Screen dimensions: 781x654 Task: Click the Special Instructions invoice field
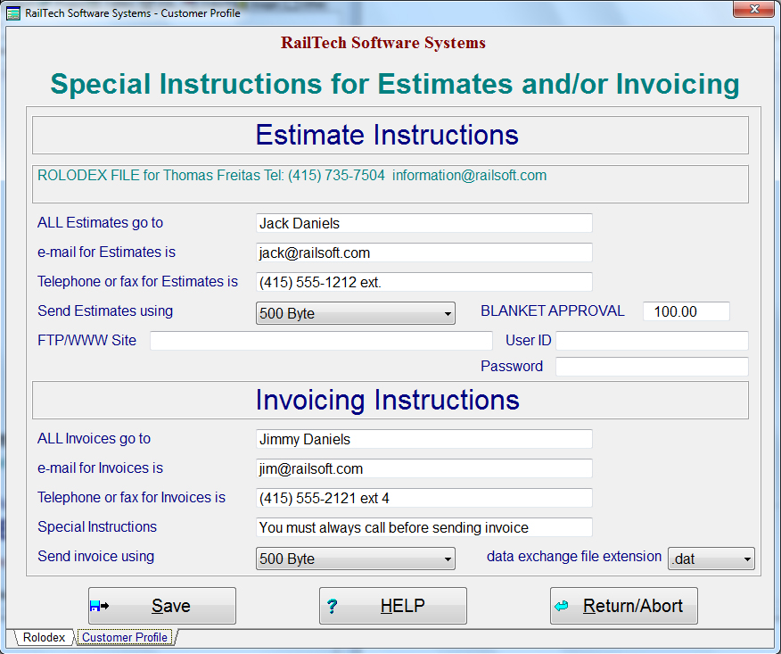click(423, 527)
